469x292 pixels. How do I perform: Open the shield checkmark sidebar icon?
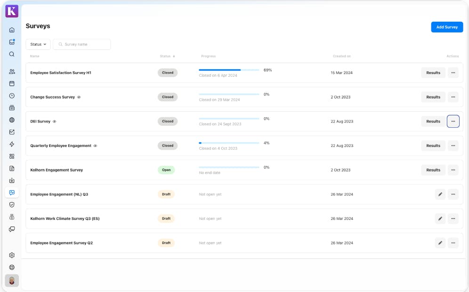tap(12, 205)
